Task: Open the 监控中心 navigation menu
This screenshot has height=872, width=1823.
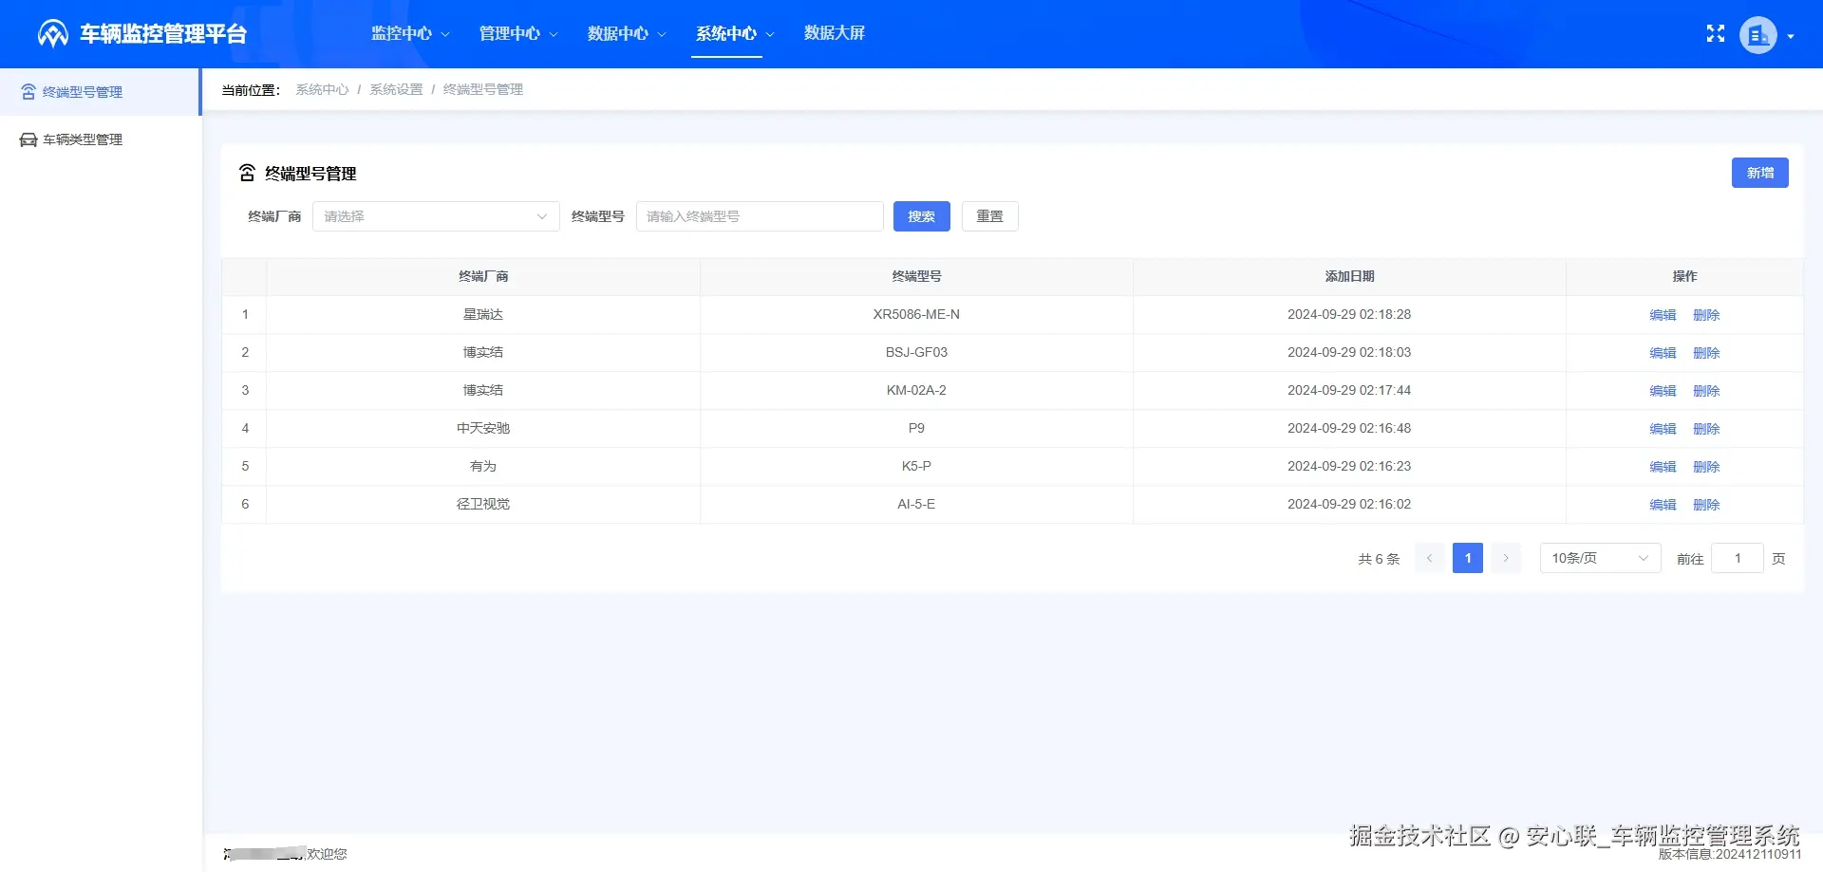Action: click(403, 33)
